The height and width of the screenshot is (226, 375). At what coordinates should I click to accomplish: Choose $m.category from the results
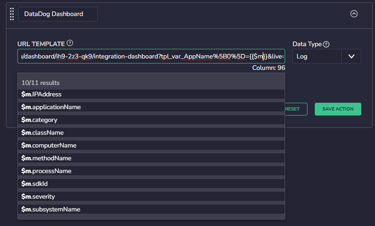click(x=151, y=120)
